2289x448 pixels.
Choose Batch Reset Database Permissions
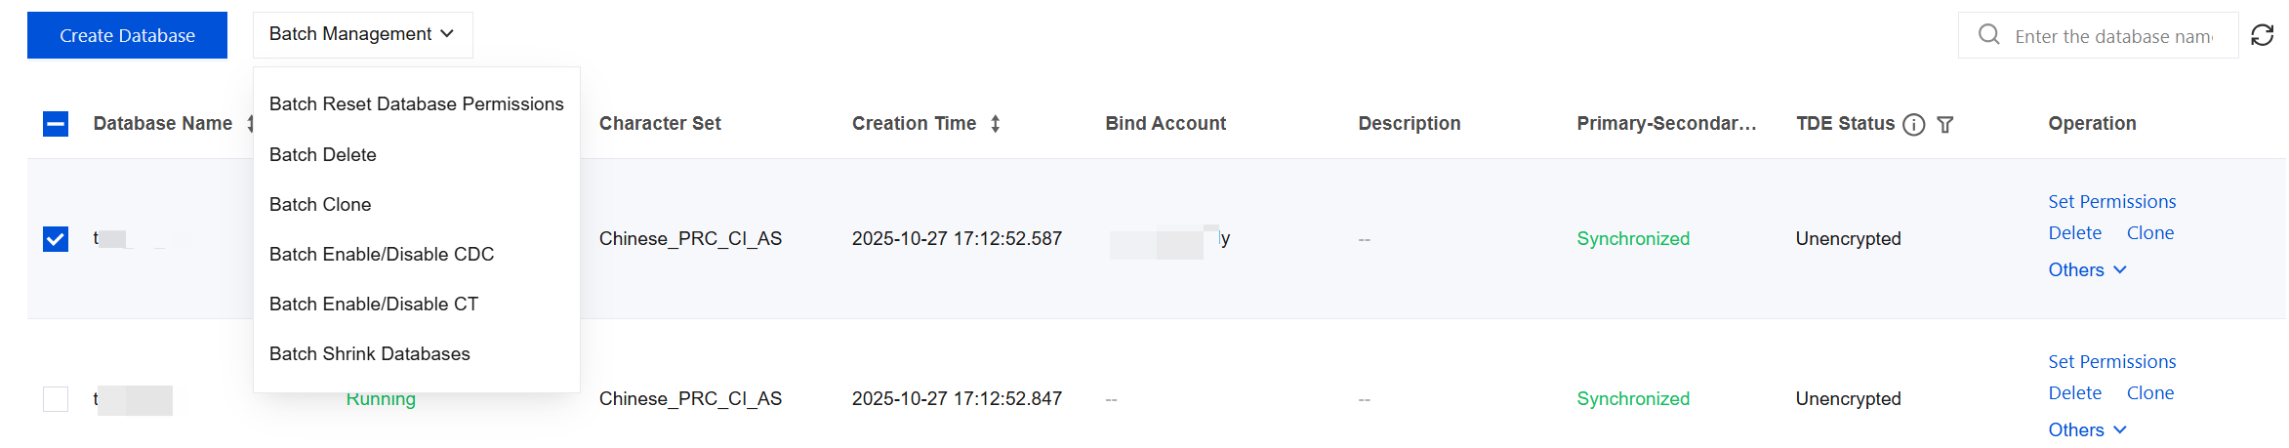point(416,104)
